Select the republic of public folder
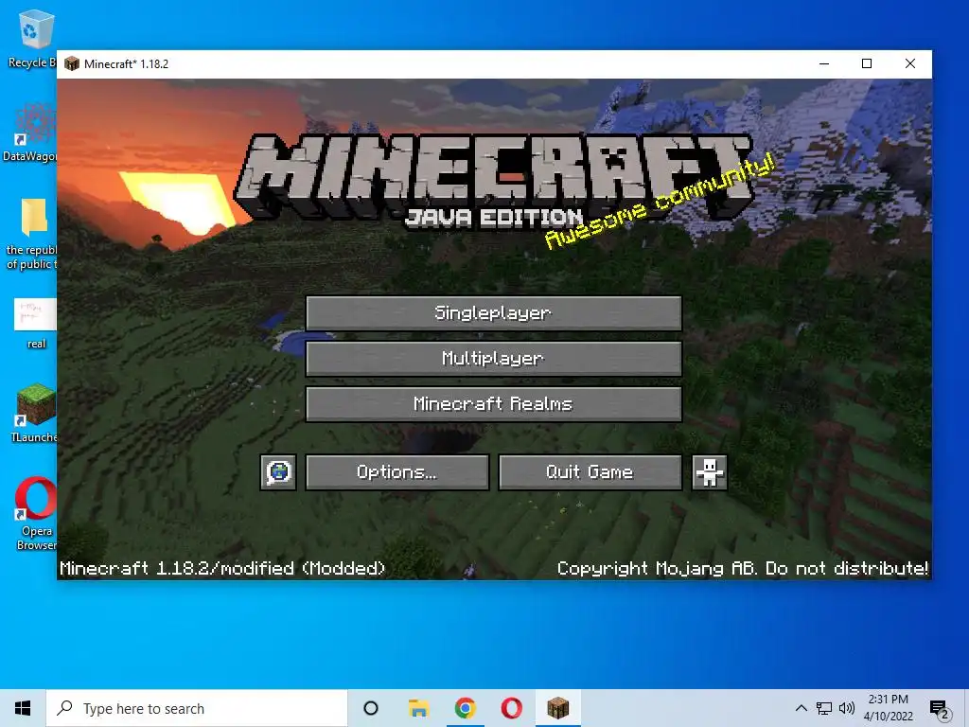 (x=31, y=234)
